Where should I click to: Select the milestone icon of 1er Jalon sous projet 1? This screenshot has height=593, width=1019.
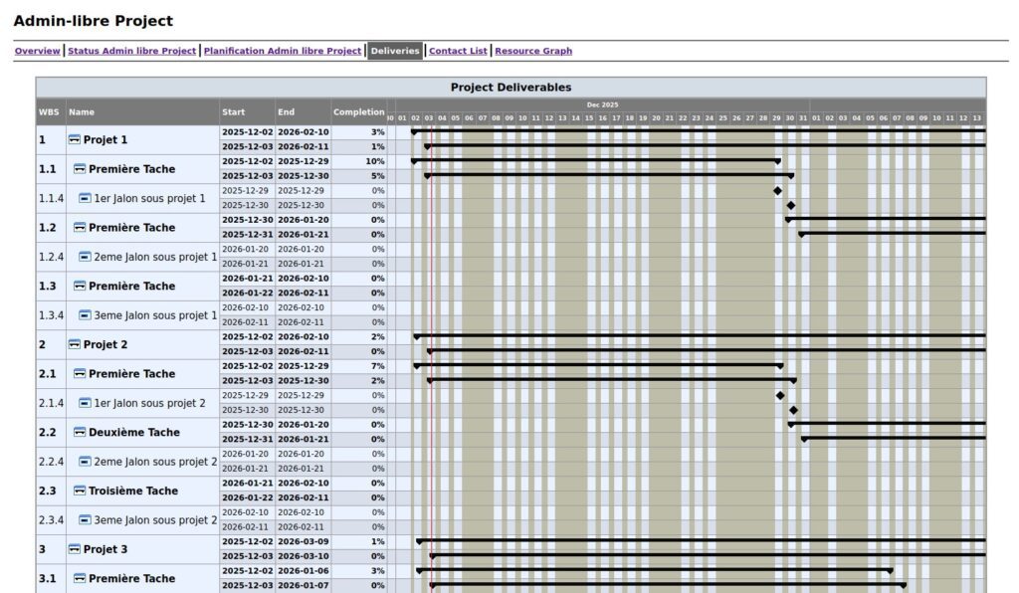tap(85, 199)
